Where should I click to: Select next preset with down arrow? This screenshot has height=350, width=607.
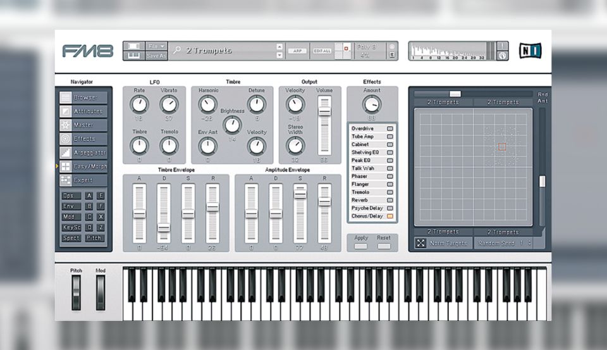point(279,56)
